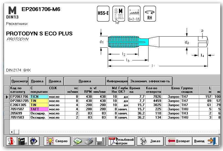The width and height of the screenshot is (223, 151).
Task: Click Цена column header
Action: click(171, 90)
